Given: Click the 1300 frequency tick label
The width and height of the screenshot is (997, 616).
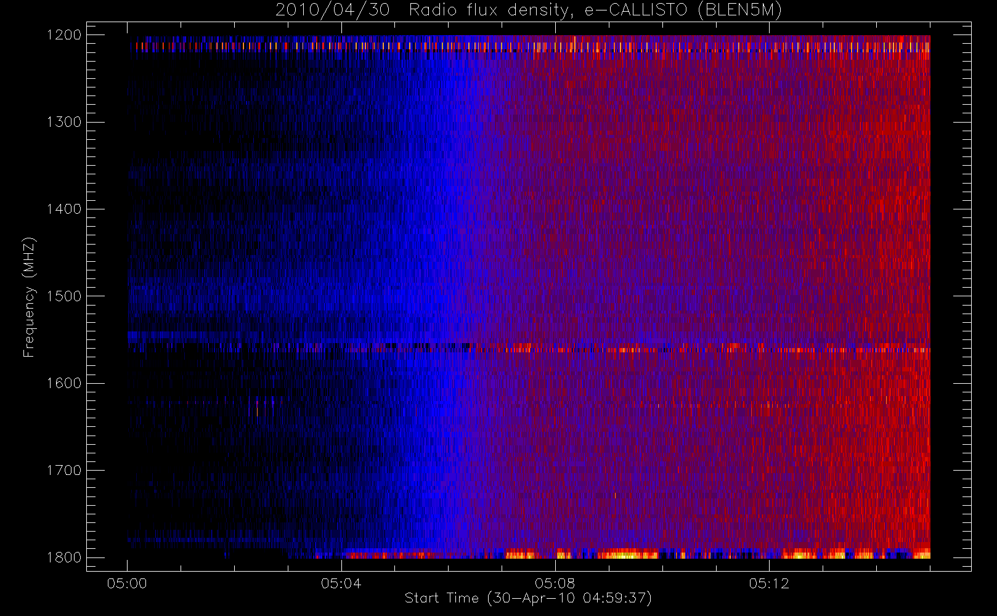Looking at the screenshot, I should point(64,122).
